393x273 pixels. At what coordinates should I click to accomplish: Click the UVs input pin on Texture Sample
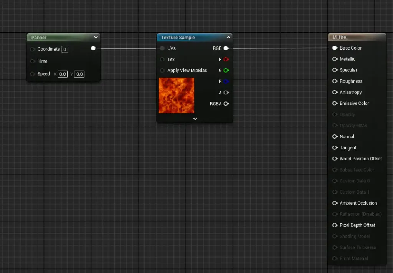point(162,48)
